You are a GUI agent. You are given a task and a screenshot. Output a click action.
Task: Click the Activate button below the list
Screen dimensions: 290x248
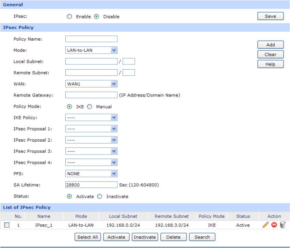click(x=116, y=237)
